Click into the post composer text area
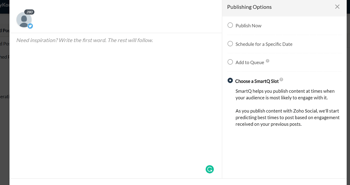The height and width of the screenshot is (185, 350). tap(115, 105)
